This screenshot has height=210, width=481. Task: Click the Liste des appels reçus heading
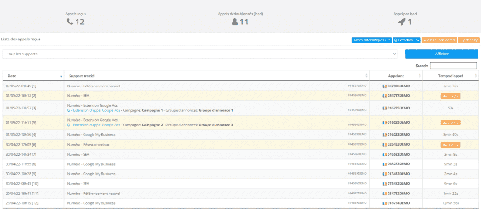(21, 39)
